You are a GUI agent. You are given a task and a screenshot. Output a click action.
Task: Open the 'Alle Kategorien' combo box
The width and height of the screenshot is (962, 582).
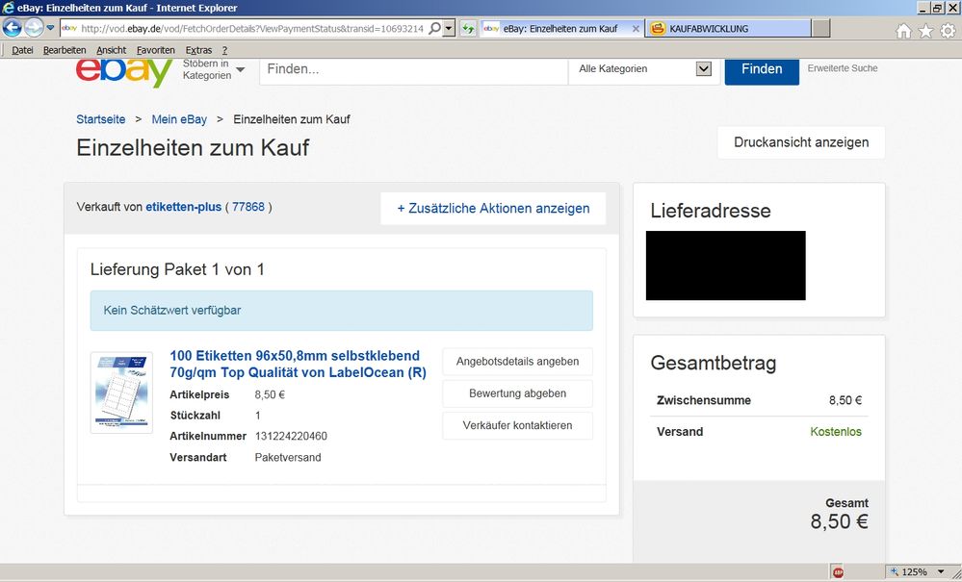(x=644, y=69)
